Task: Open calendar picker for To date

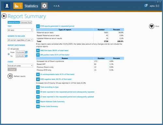Action: [x=26, y=56]
